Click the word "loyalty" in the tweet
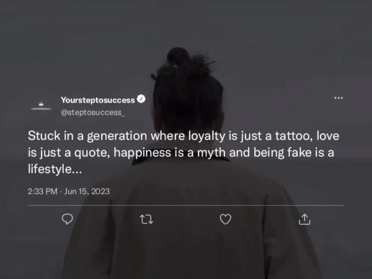 click(206, 136)
